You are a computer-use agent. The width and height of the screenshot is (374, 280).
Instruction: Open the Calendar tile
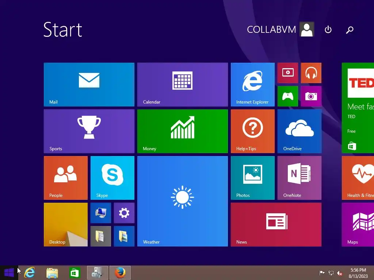point(183,85)
